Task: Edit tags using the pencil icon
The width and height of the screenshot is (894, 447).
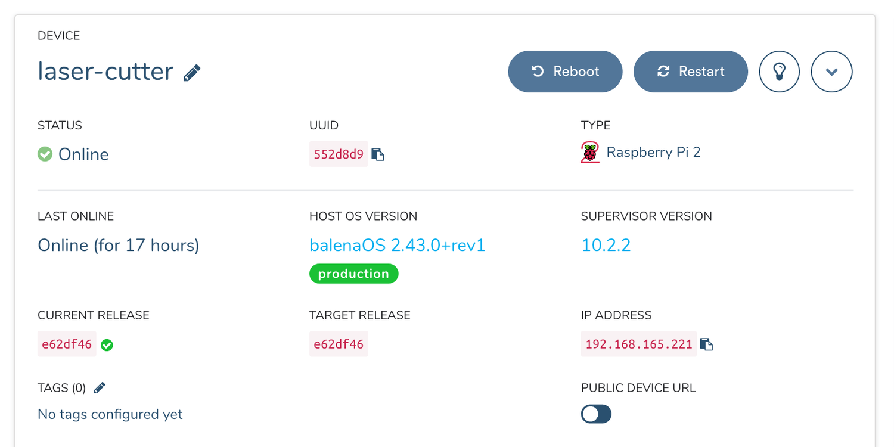Action: point(100,388)
